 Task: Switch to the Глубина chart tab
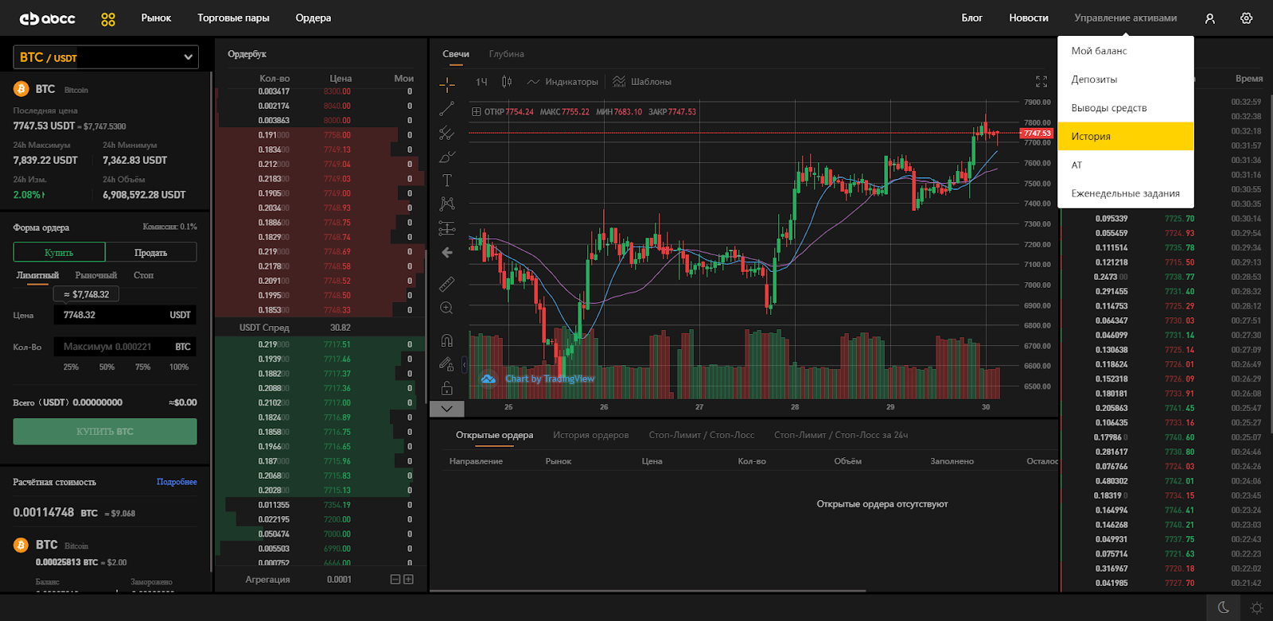[507, 54]
